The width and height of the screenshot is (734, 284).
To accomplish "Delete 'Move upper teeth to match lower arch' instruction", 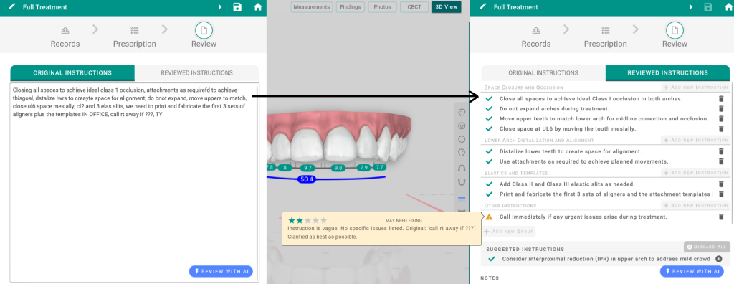I will point(721,119).
